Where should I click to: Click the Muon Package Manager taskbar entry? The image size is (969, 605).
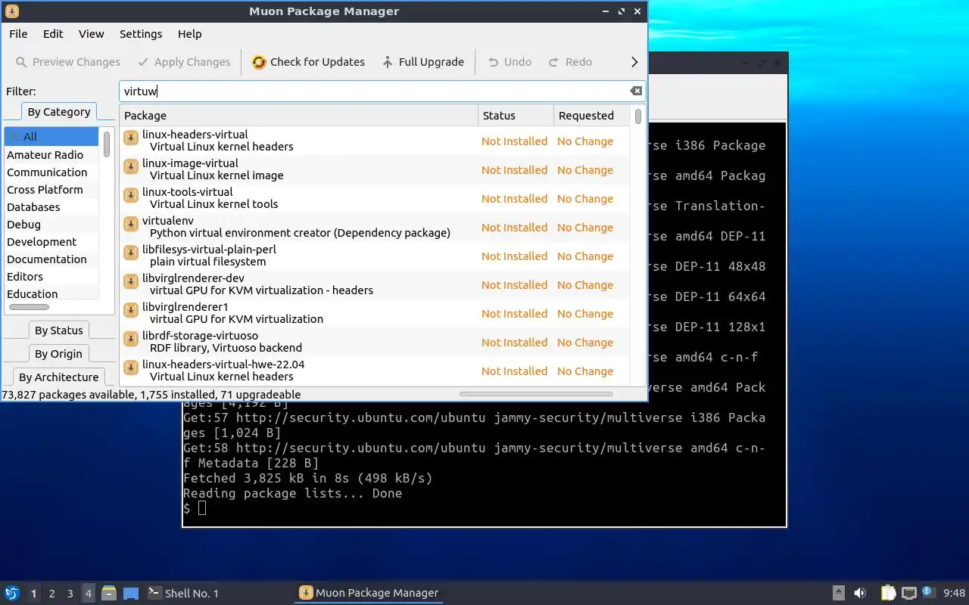coord(369,593)
